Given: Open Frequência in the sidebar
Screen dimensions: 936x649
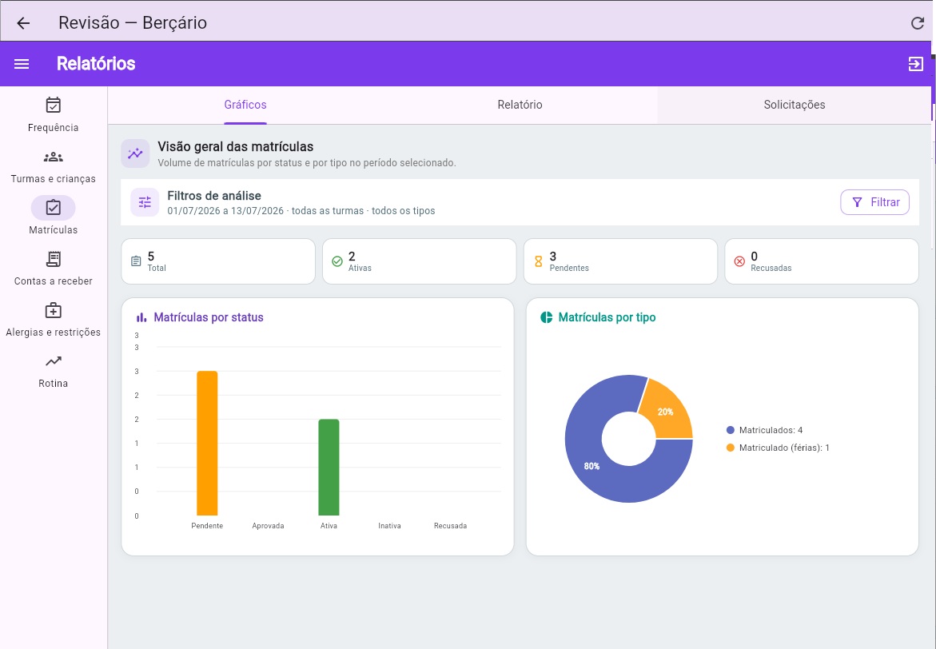Looking at the screenshot, I should (x=53, y=114).
